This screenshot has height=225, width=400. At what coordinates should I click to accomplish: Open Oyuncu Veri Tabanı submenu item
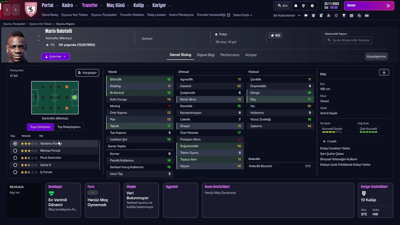(75, 15)
